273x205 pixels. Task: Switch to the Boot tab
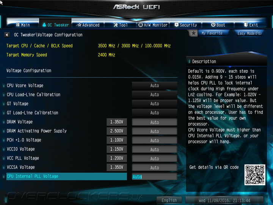coord(218,25)
